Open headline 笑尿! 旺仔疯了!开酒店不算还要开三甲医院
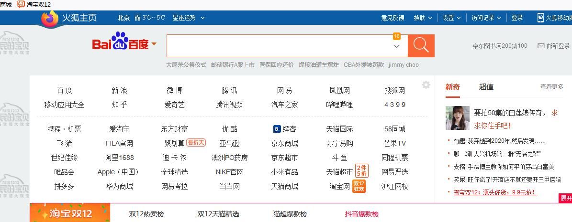This screenshot has height=222, width=572. coord(507,180)
